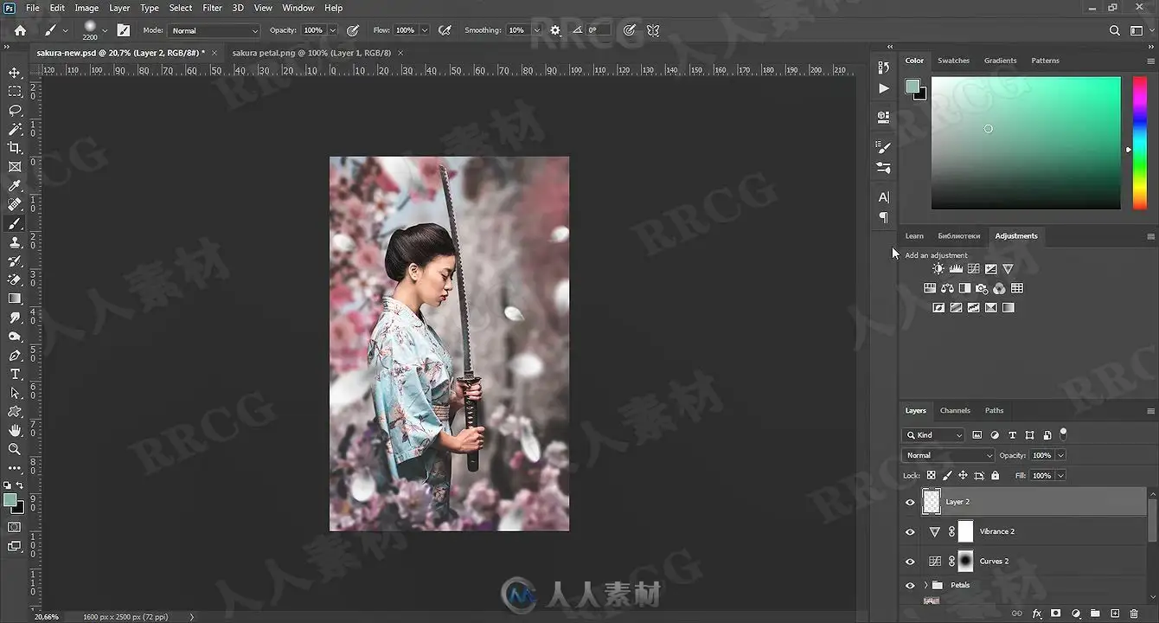Select the Rectangular Marquee tool
The height and width of the screenshot is (623, 1159).
pyautogui.click(x=15, y=92)
